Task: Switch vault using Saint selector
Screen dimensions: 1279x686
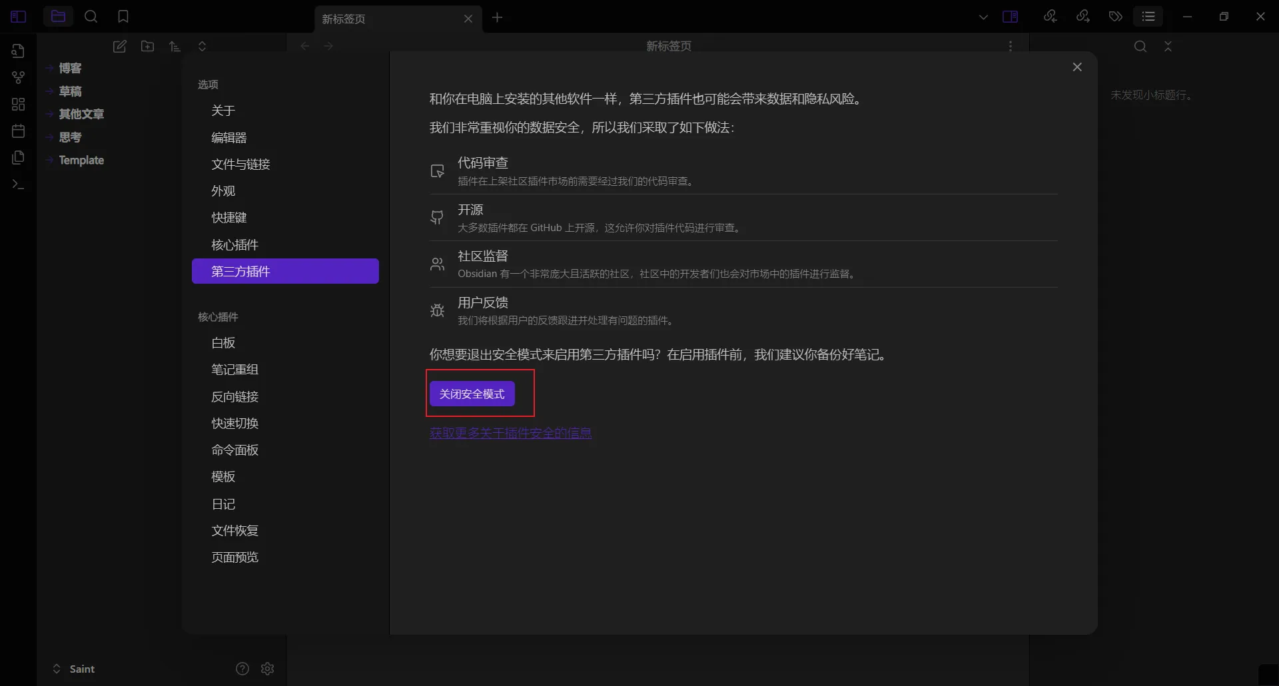Action: pos(74,669)
